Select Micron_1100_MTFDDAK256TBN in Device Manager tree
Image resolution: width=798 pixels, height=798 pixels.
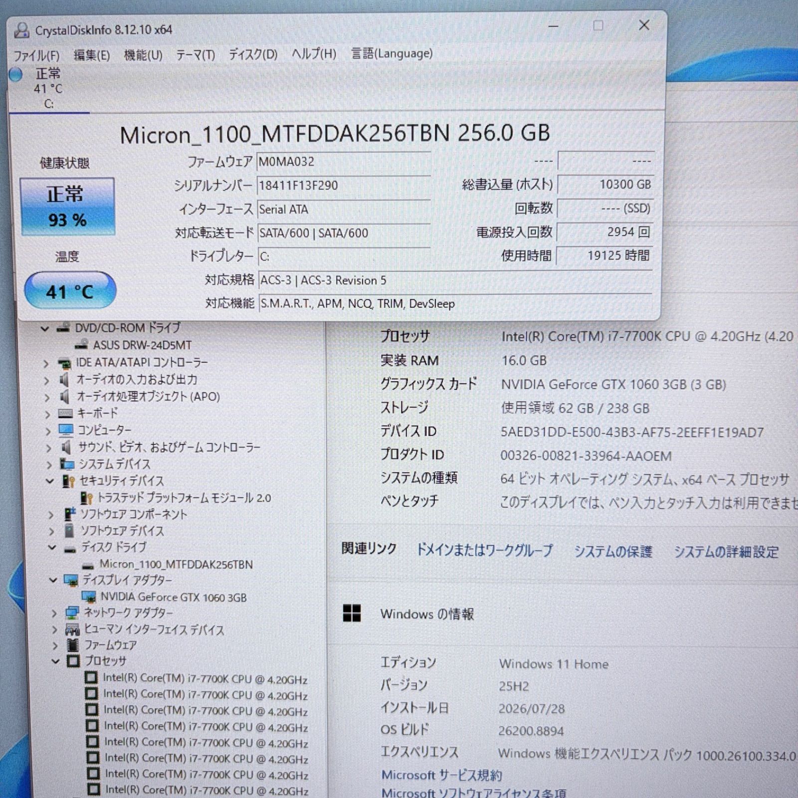[176, 565]
